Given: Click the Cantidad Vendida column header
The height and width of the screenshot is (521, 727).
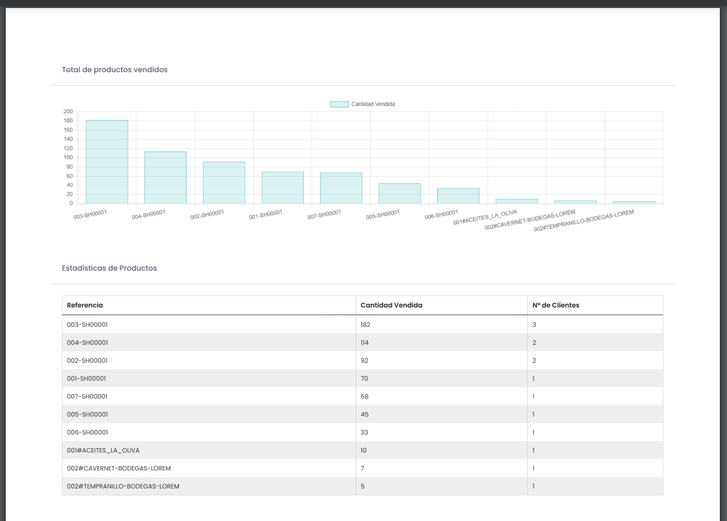Looking at the screenshot, I should click(x=392, y=305).
